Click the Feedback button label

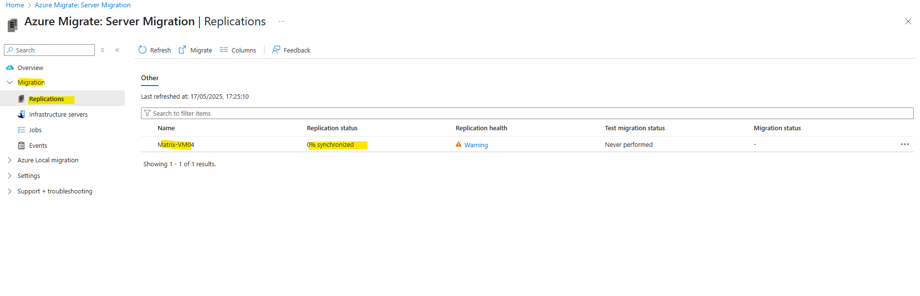click(x=297, y=51)
